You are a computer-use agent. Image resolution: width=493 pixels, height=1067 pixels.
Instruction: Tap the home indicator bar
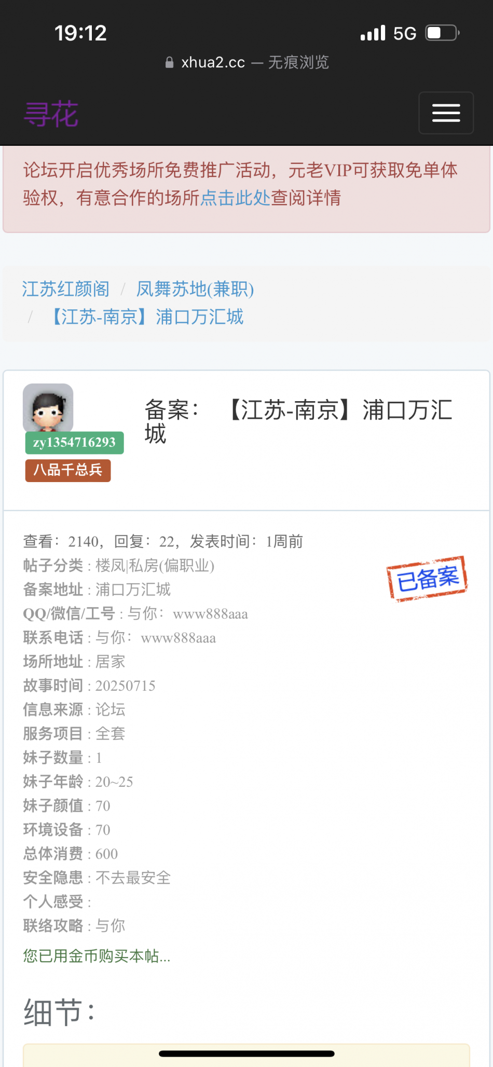pyautogui.click(x=246, y=1054)
